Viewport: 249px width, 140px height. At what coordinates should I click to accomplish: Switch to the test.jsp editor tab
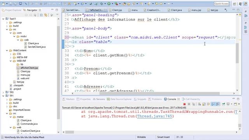[x=214, y=10]
